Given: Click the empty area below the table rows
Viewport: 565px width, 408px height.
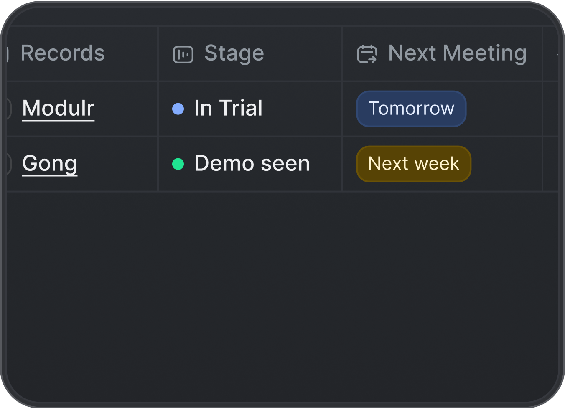Looking at the screenshot, I should [x=282, y=292].
